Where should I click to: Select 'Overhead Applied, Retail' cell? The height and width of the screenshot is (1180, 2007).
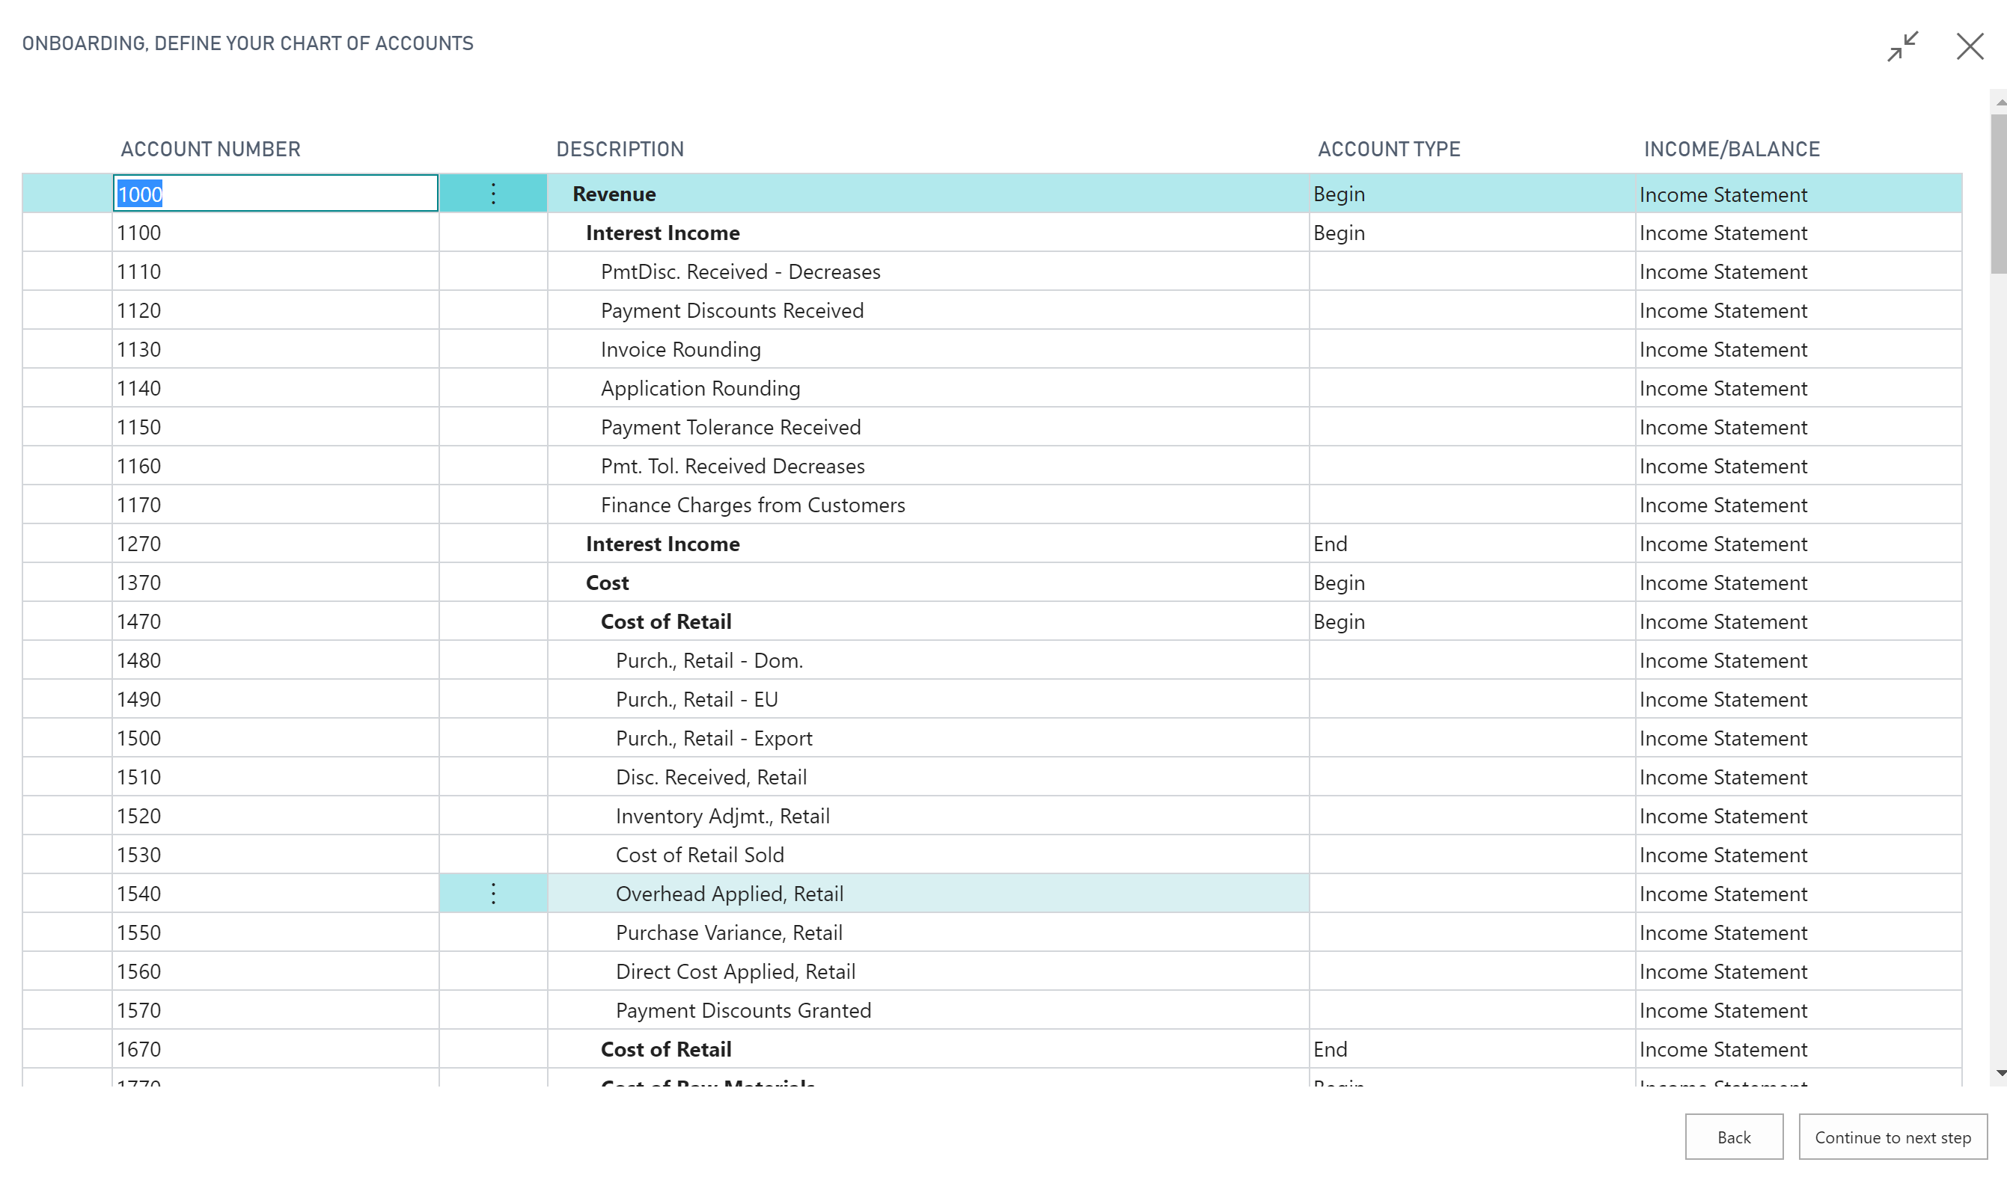point(929,894)
